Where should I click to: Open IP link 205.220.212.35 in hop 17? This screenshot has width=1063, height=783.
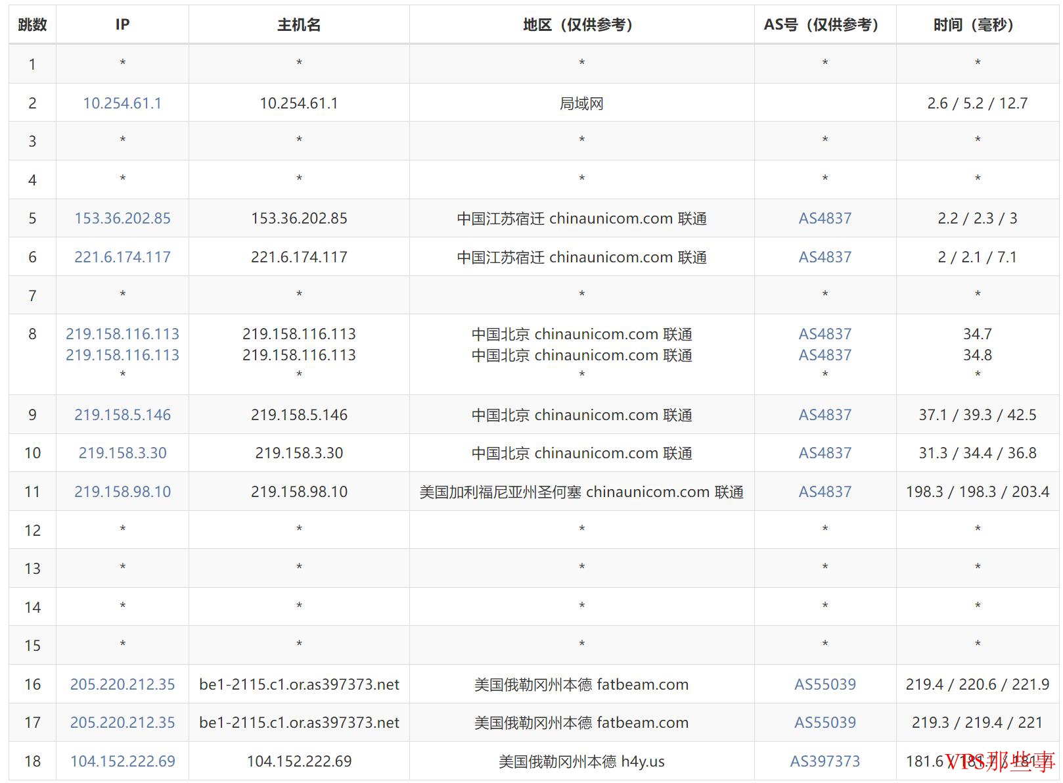point(122,723)
